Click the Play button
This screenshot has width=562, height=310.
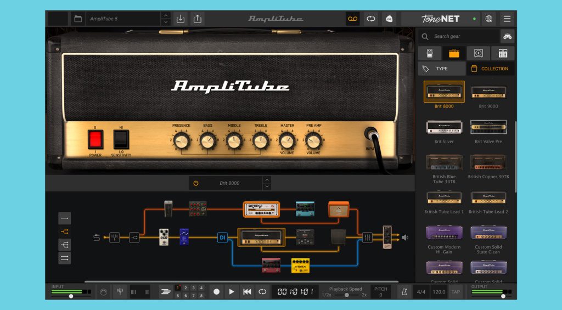pyautogui.click(x=232, y=292)
